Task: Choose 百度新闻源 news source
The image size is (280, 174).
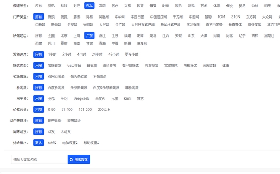Action: pos(56,88)
